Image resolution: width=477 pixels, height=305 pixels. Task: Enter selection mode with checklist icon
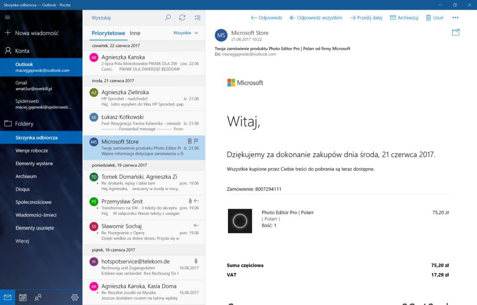197,18
